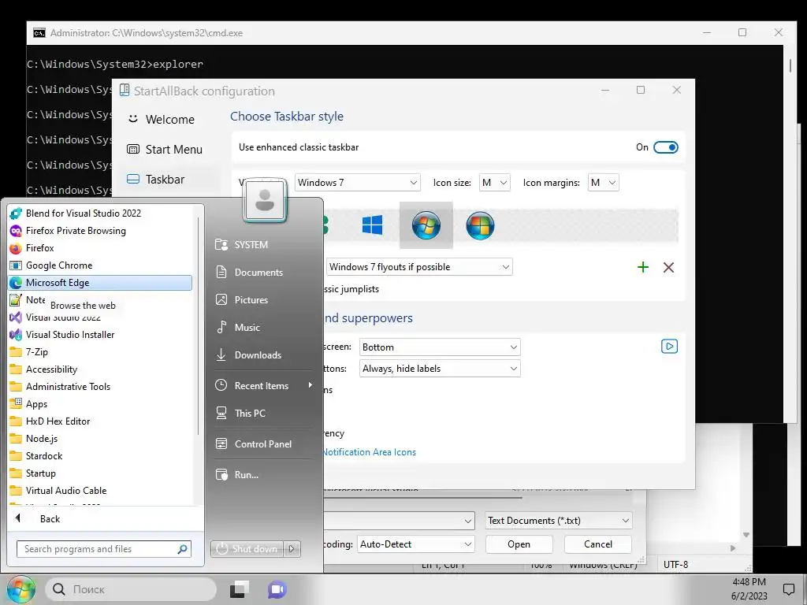Expand the Shut down options arrow
Viewport: 807px width, 605px height.
pyautogui.click(x=292, y=549)
